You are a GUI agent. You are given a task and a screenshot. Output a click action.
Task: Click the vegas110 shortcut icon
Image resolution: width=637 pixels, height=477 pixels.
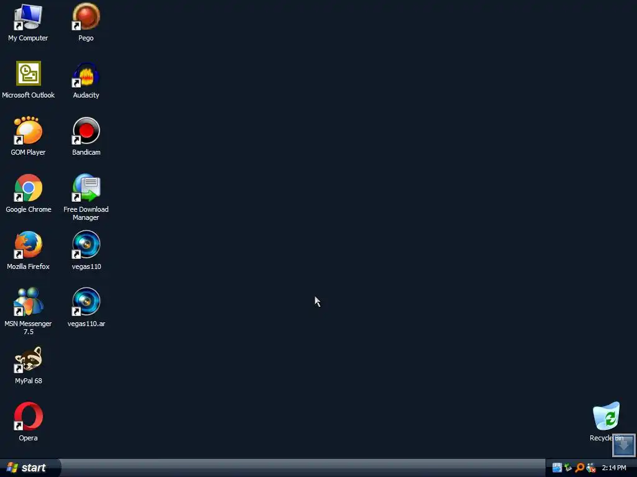(x=86, y=245)
